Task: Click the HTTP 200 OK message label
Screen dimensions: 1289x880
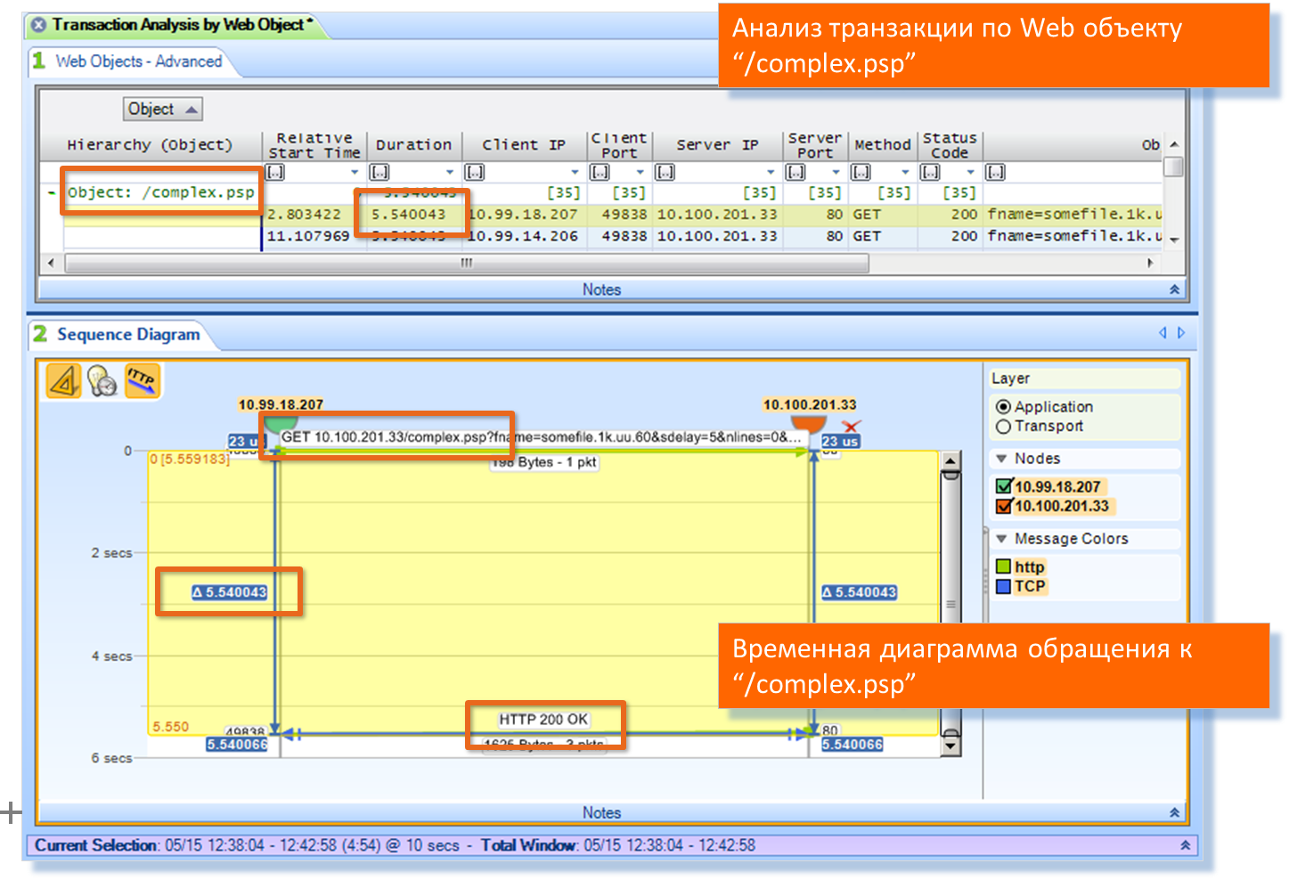Action: (x=543, y=720)
